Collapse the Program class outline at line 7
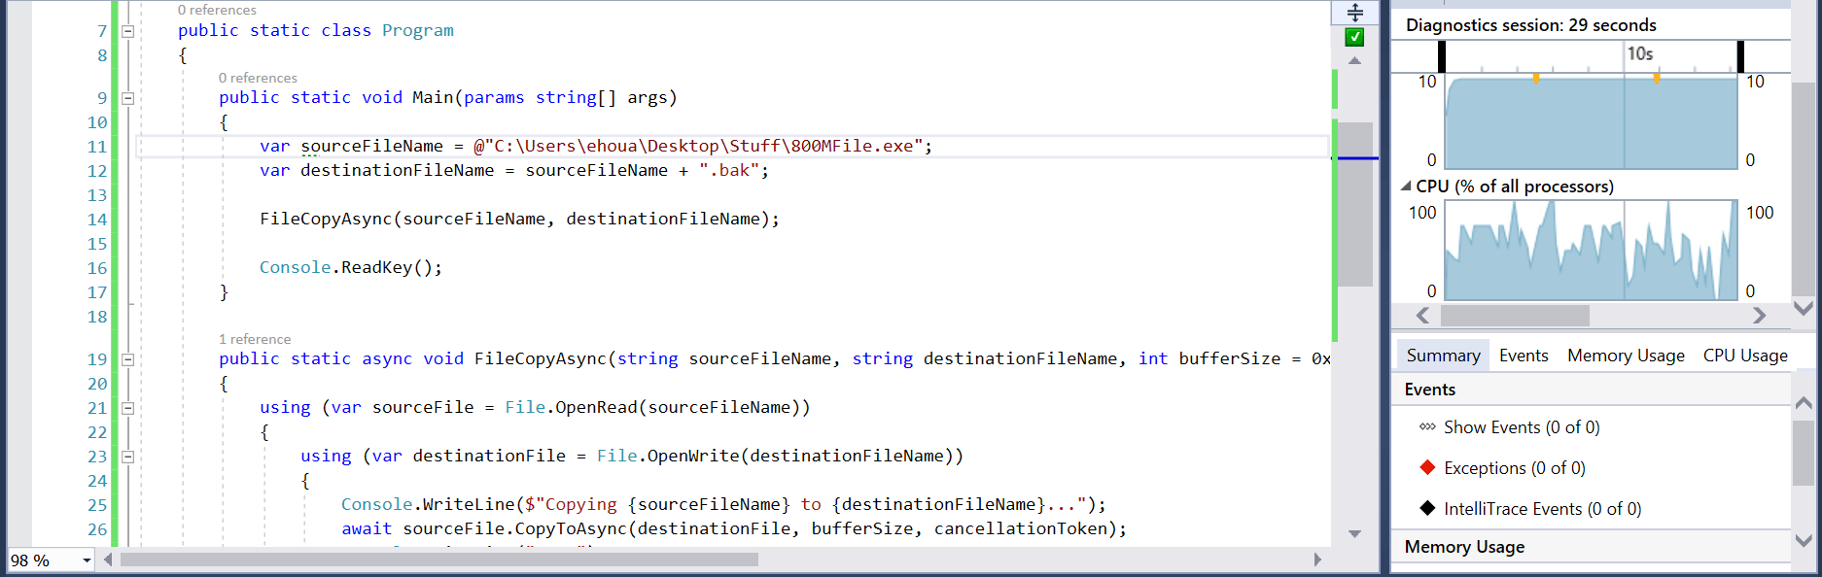 [x=127, y=31]
